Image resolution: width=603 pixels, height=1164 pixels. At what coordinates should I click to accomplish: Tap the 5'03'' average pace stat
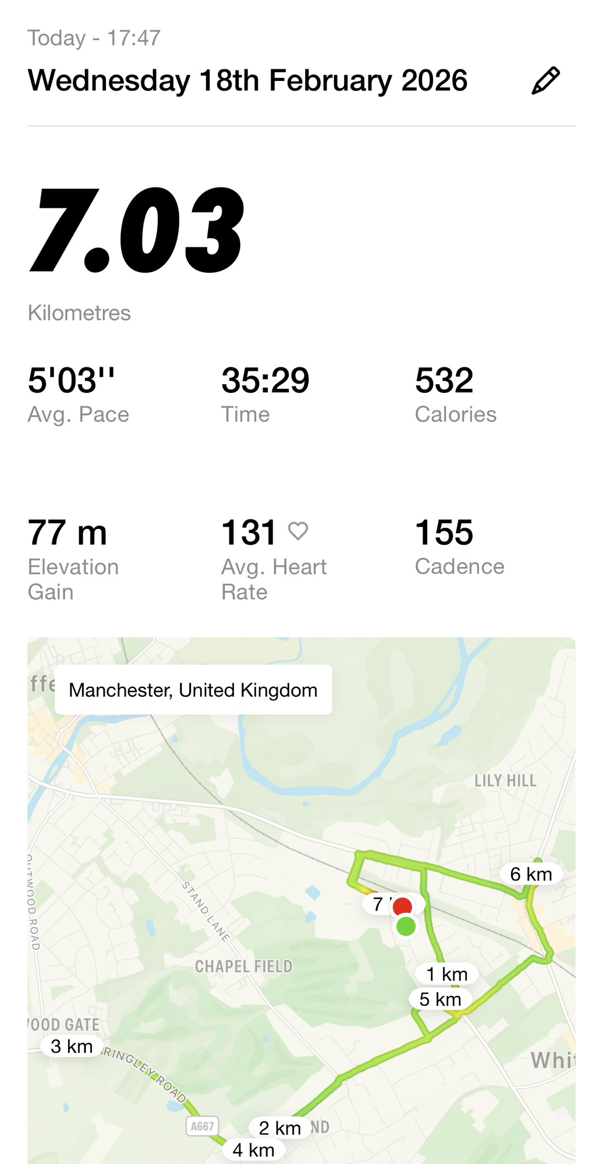click(x=71, y=381)
